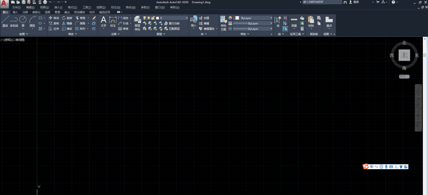Click the WCS coordinate system button
The width and height of the screenshot is (428, 195).
pos(404,76)
